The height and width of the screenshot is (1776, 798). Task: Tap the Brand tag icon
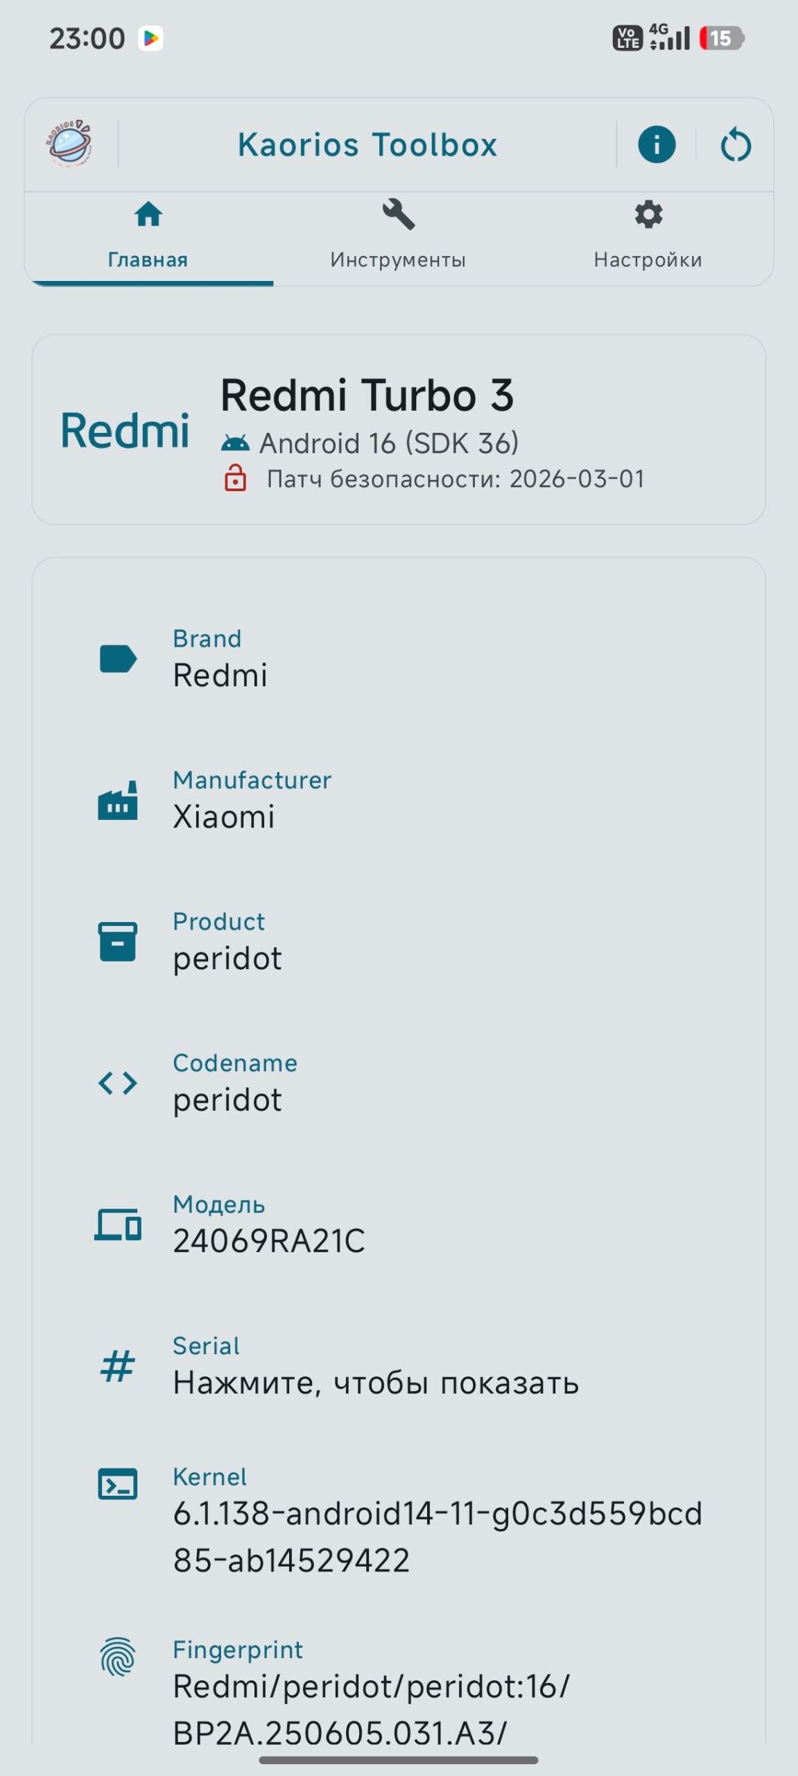[x=118, y=659]
